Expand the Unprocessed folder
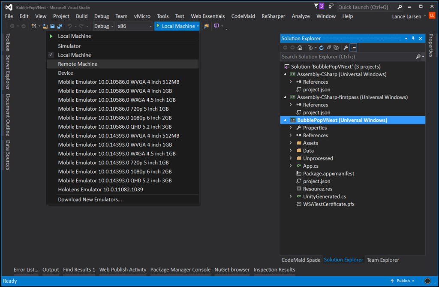This screenshot has width=439, height=287. (x=291, y=158)
